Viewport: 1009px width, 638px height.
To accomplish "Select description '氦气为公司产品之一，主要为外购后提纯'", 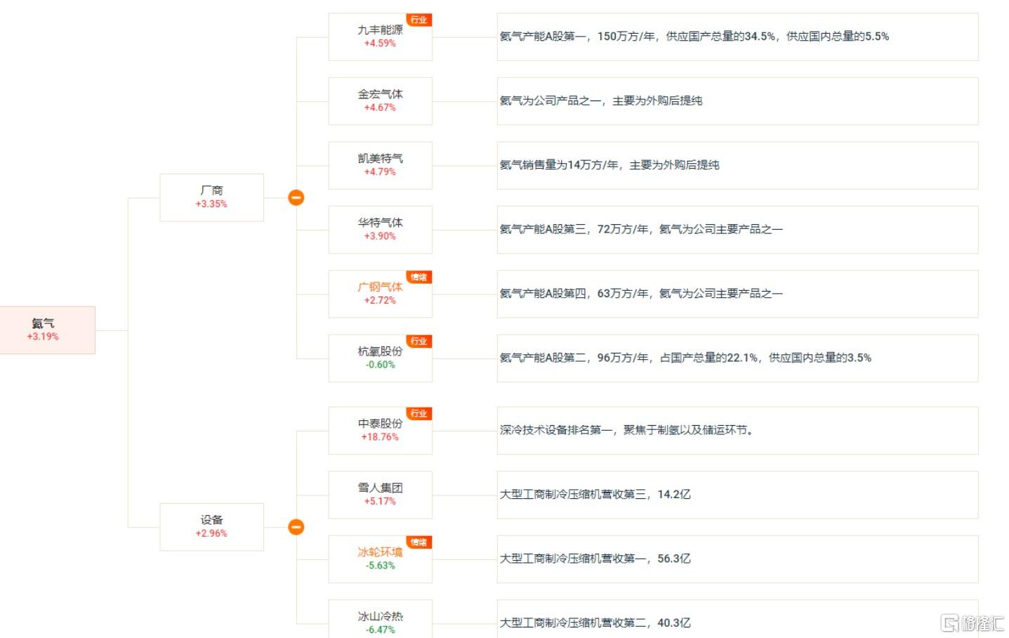I will click(x=737, y=101).
